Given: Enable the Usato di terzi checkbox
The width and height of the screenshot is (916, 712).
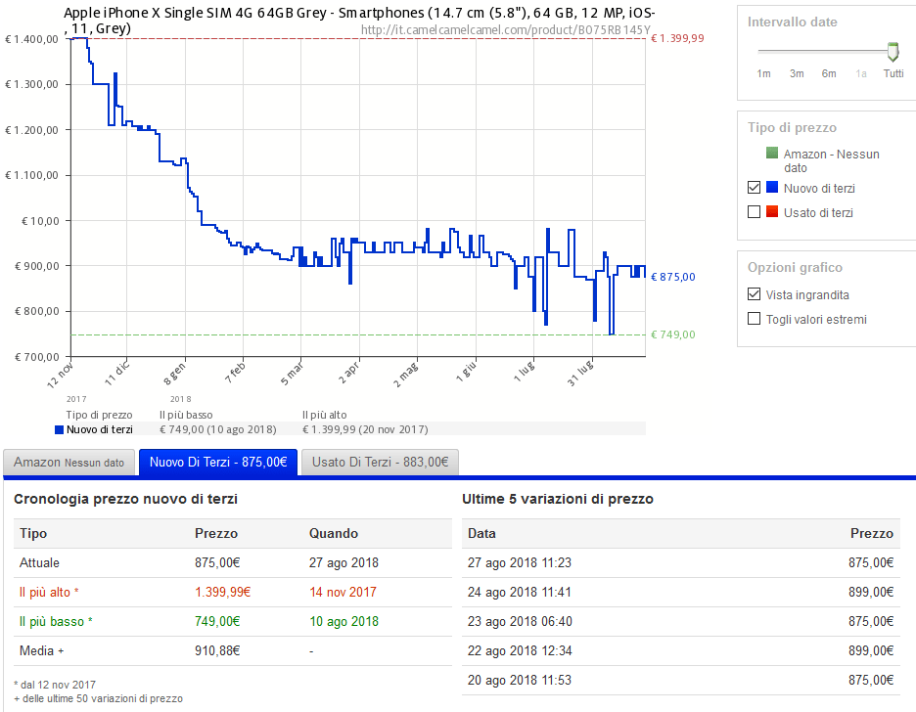Looking at the screenshot, I should click(754, 212).
